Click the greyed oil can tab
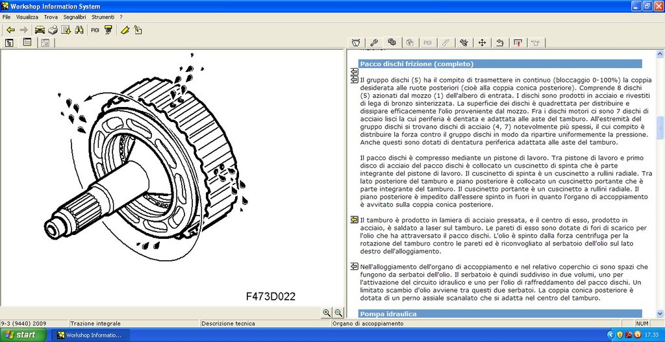Viewport: 665px width, 342px height. [x=535, y=42]
